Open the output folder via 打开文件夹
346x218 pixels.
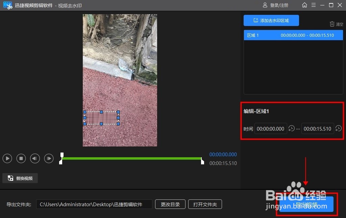205,204
